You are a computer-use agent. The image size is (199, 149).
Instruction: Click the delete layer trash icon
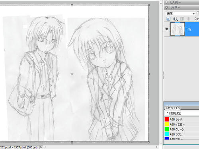click(x=182, y=19)
